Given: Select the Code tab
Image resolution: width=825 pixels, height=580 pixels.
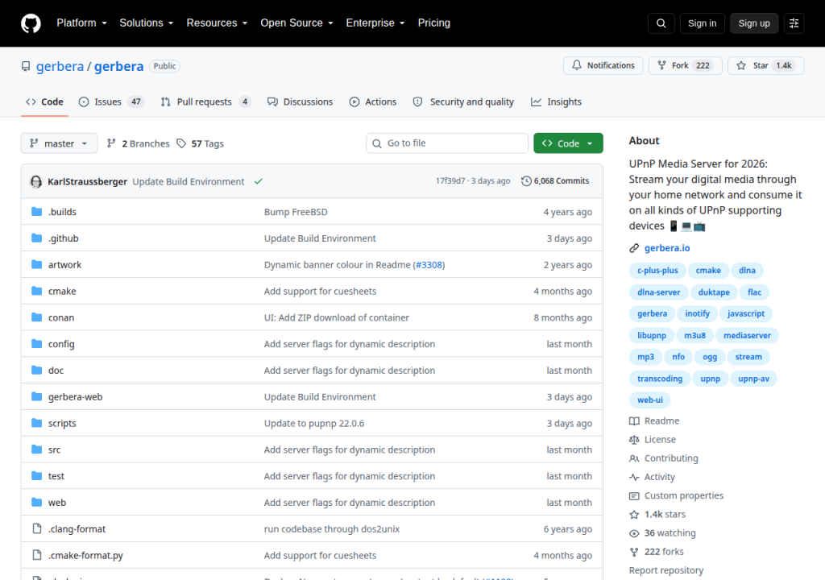Looking at the screenshot, I should click(45, 102).
